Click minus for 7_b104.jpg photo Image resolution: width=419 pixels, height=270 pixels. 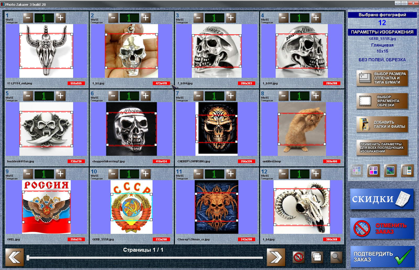(x=198, y=18)
